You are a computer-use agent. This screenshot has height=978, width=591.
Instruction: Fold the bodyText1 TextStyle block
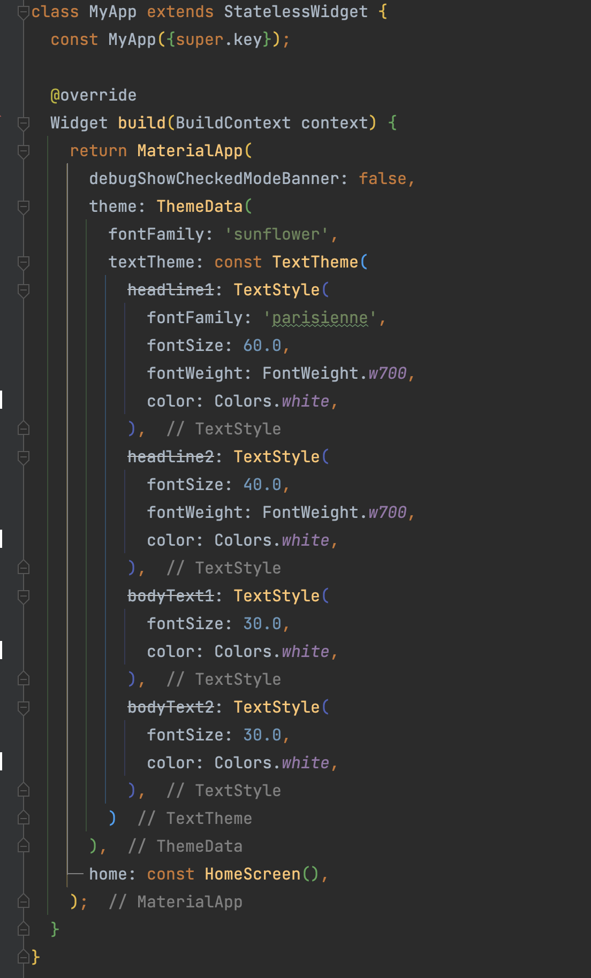[24, 597]
